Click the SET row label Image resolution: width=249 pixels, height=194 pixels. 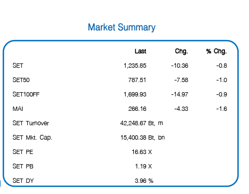click(x=18, y=66)
